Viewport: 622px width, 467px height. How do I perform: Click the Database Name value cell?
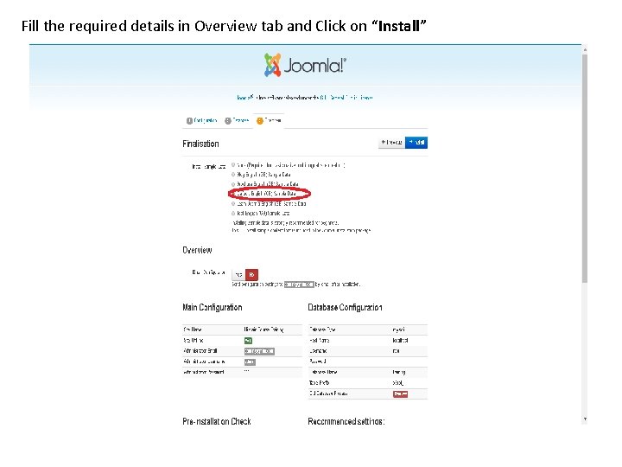point(398,373)
